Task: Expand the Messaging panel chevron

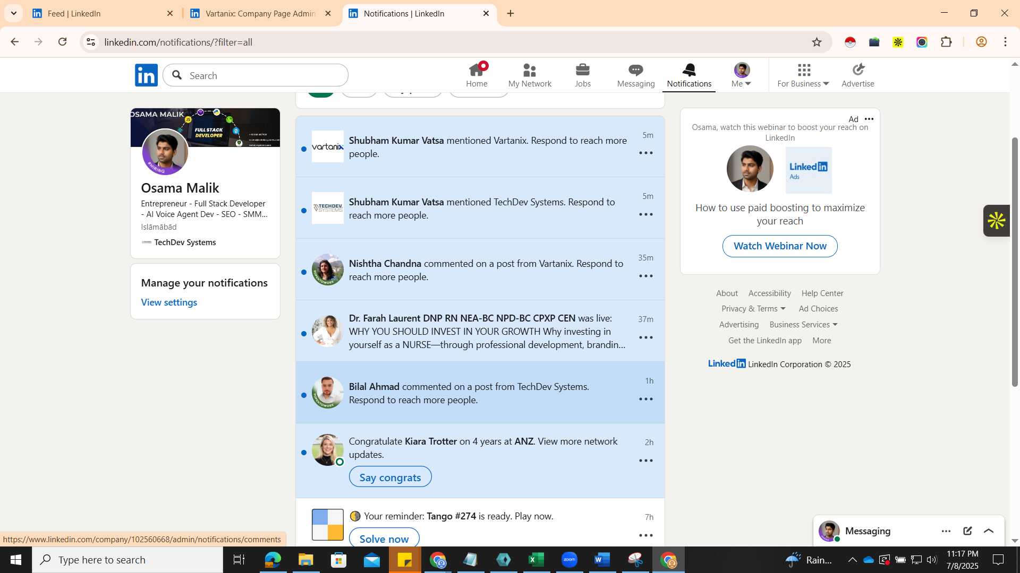Action: click(x=989, y=531)
